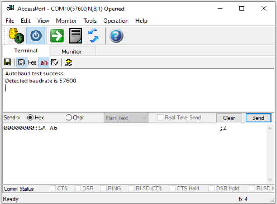This screenshot has width=277, height=204.
Task: Click in the terminal receive output area
Action: tap(138, 91)
